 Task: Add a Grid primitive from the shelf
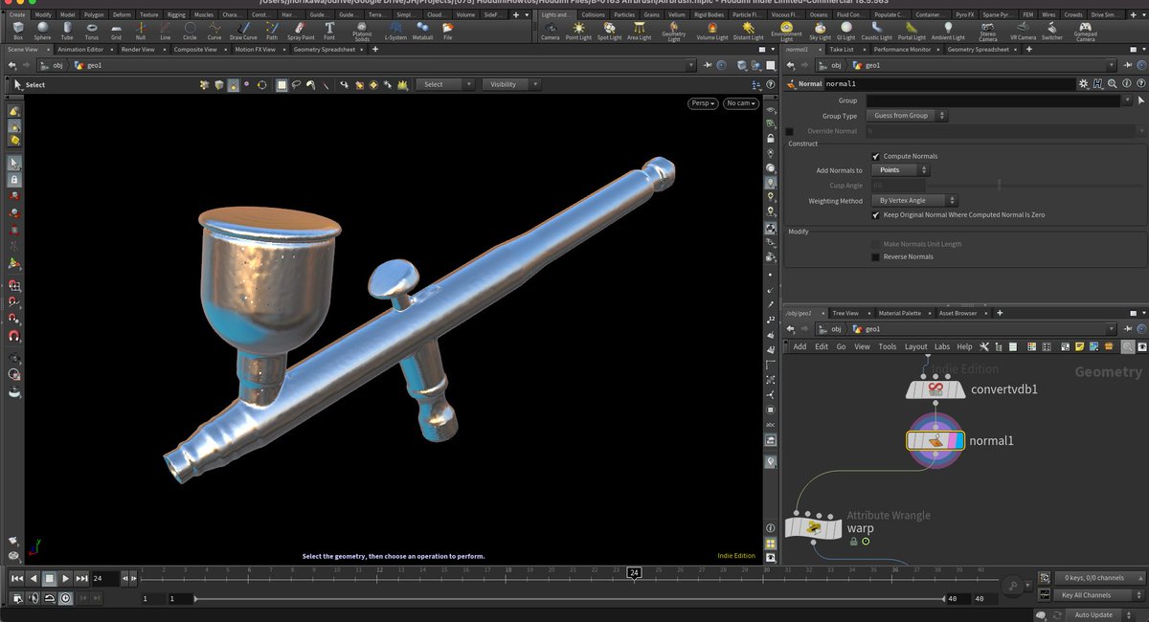pyautogui.click(x=116, y=31)
